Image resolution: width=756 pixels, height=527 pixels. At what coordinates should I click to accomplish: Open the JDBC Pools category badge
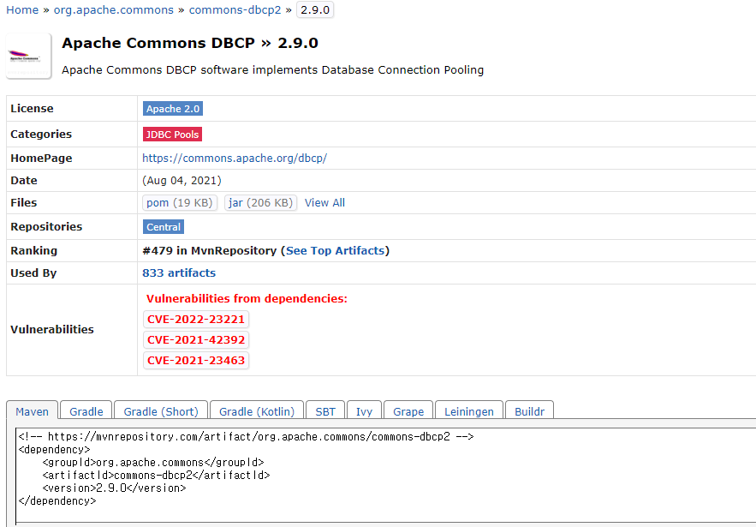coord(172,135)
